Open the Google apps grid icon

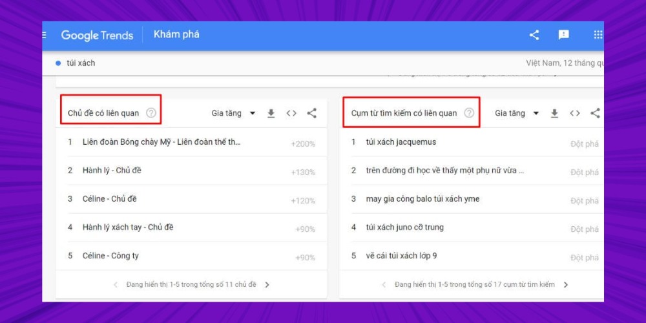[x=598, y=35]
